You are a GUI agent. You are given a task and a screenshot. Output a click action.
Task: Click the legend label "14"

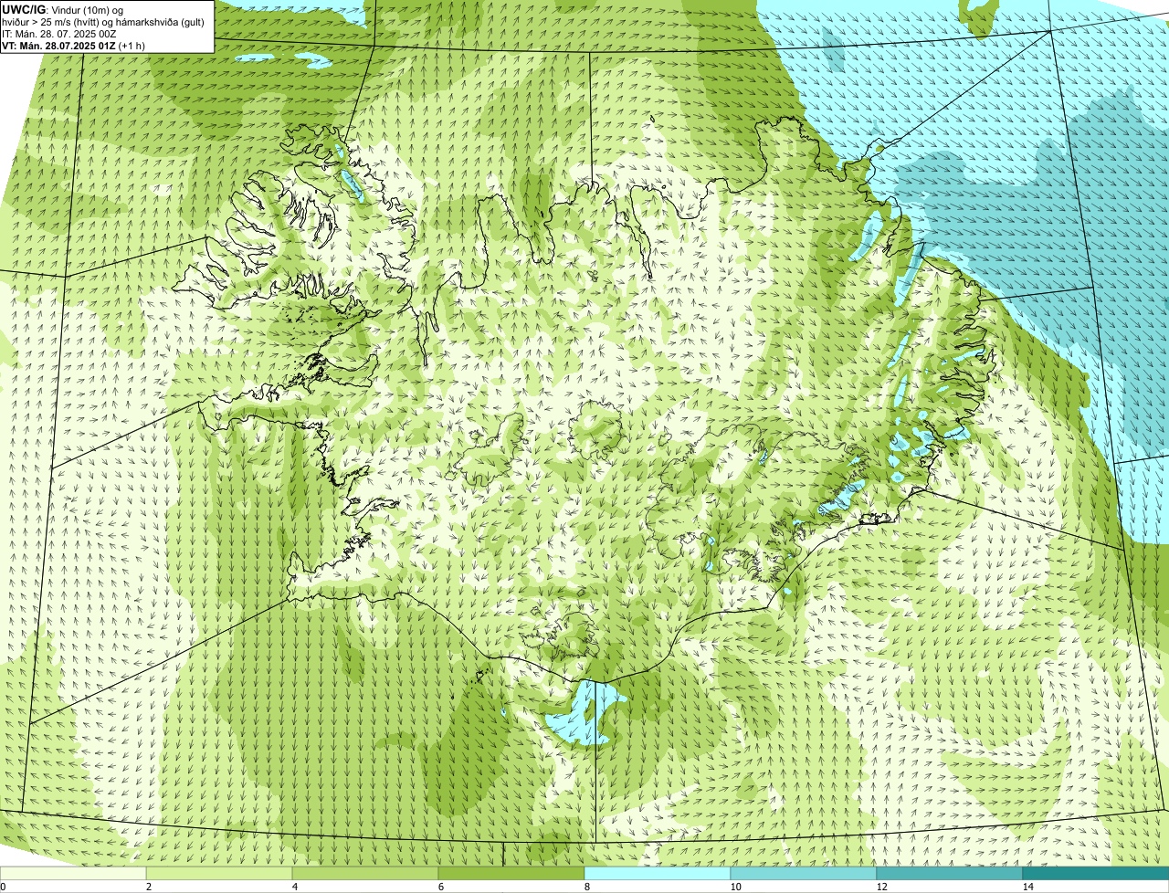tap(1027, 887)
